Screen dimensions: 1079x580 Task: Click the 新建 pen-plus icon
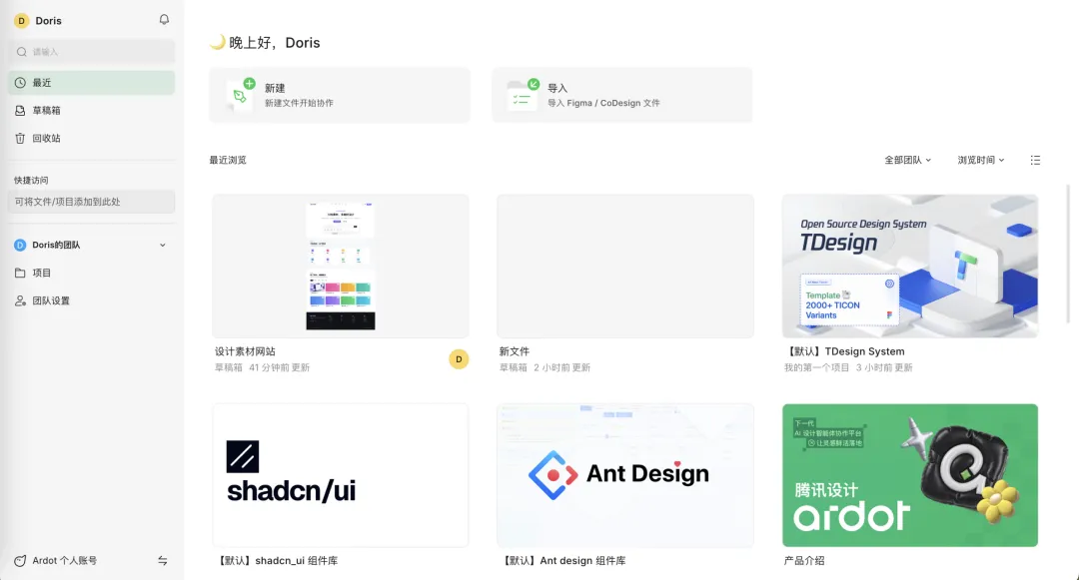pyautogui.click(x=241, y=94)
